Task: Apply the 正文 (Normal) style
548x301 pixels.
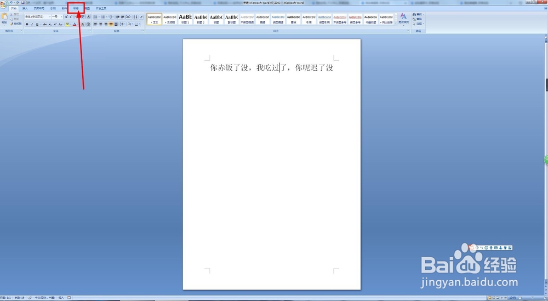Action: (x=154, y=19)
